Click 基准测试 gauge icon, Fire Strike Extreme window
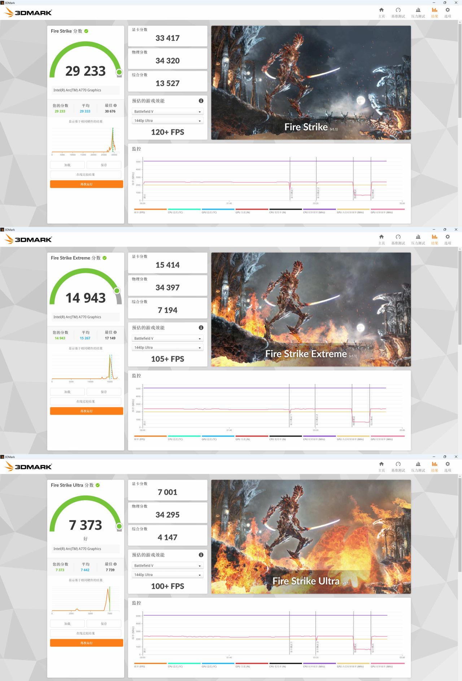Screen dimensions: 462x681 coord(398,237)
